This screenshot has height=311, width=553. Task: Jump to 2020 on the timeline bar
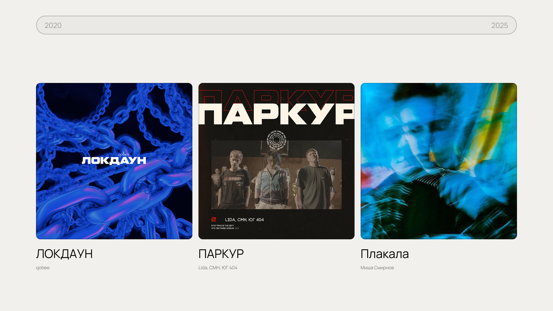pyautogui.click(x=53, y=25)
